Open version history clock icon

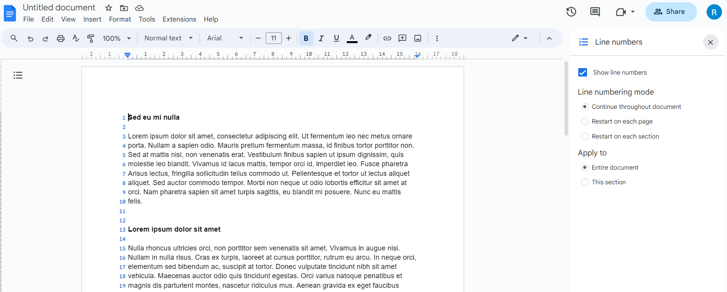571,12
